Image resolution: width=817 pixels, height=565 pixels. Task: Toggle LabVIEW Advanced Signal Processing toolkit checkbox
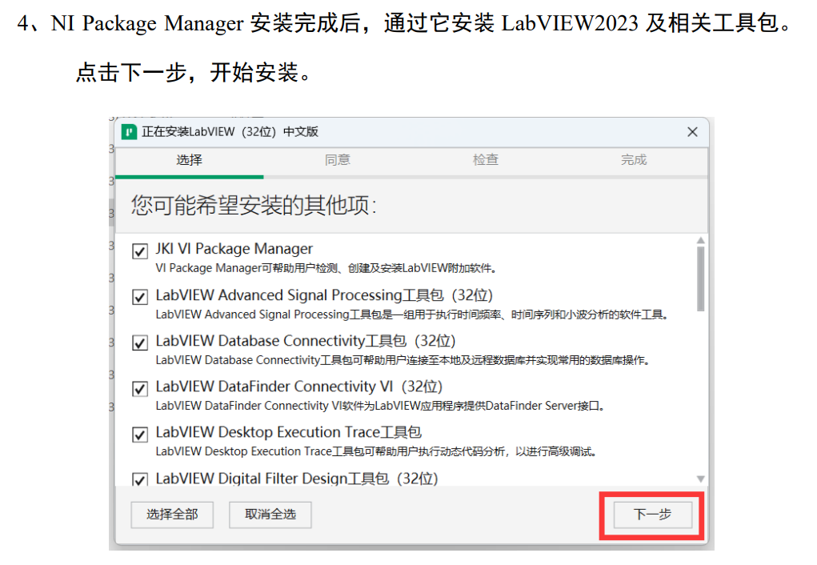coord(140,297)
